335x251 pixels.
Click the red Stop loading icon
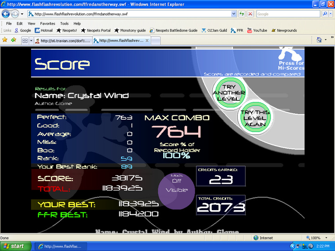[x=250, y=14]
